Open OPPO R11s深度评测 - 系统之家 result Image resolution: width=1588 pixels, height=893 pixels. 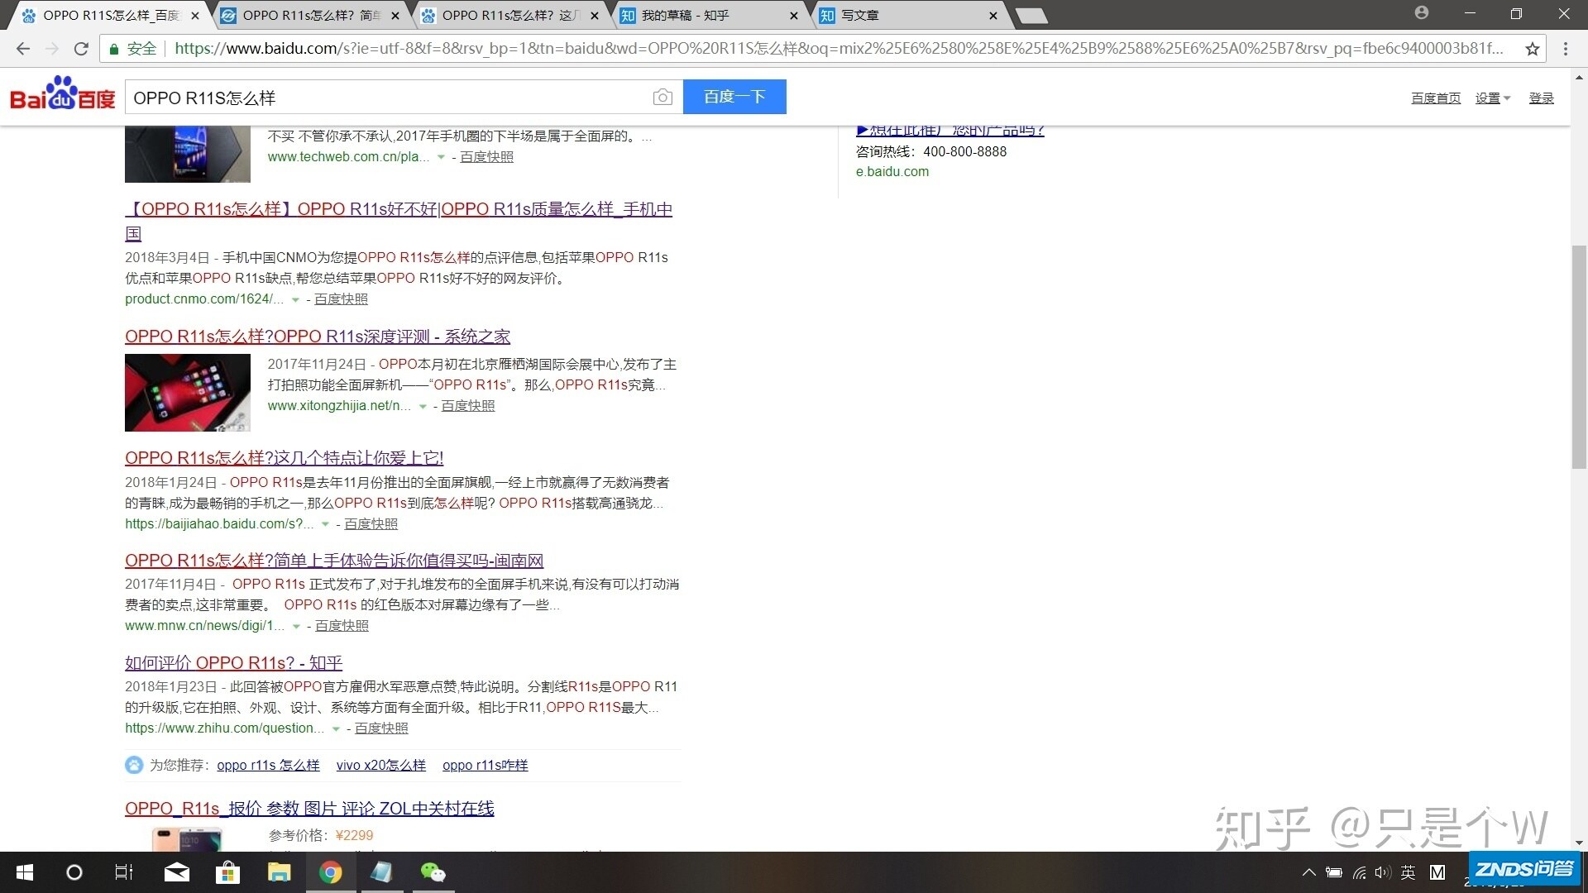pos(318,337)
